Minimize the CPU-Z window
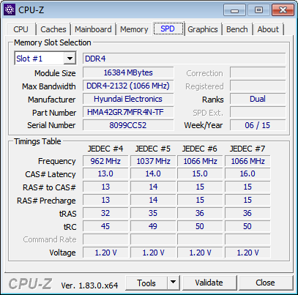Viewport: 298px width, 295px height. (x=234, y=10)
